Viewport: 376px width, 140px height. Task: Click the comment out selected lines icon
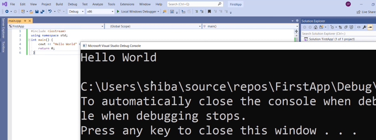point(196,11)
